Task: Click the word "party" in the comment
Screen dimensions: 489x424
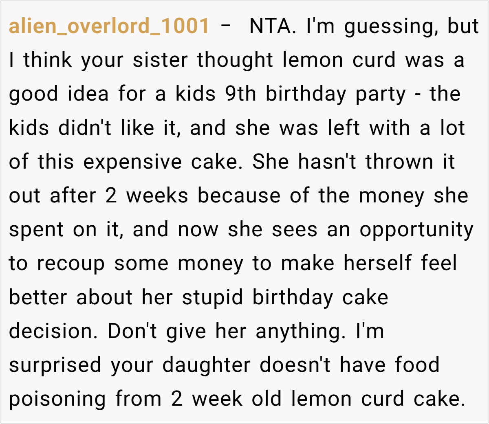Action: tap(381, 95)
